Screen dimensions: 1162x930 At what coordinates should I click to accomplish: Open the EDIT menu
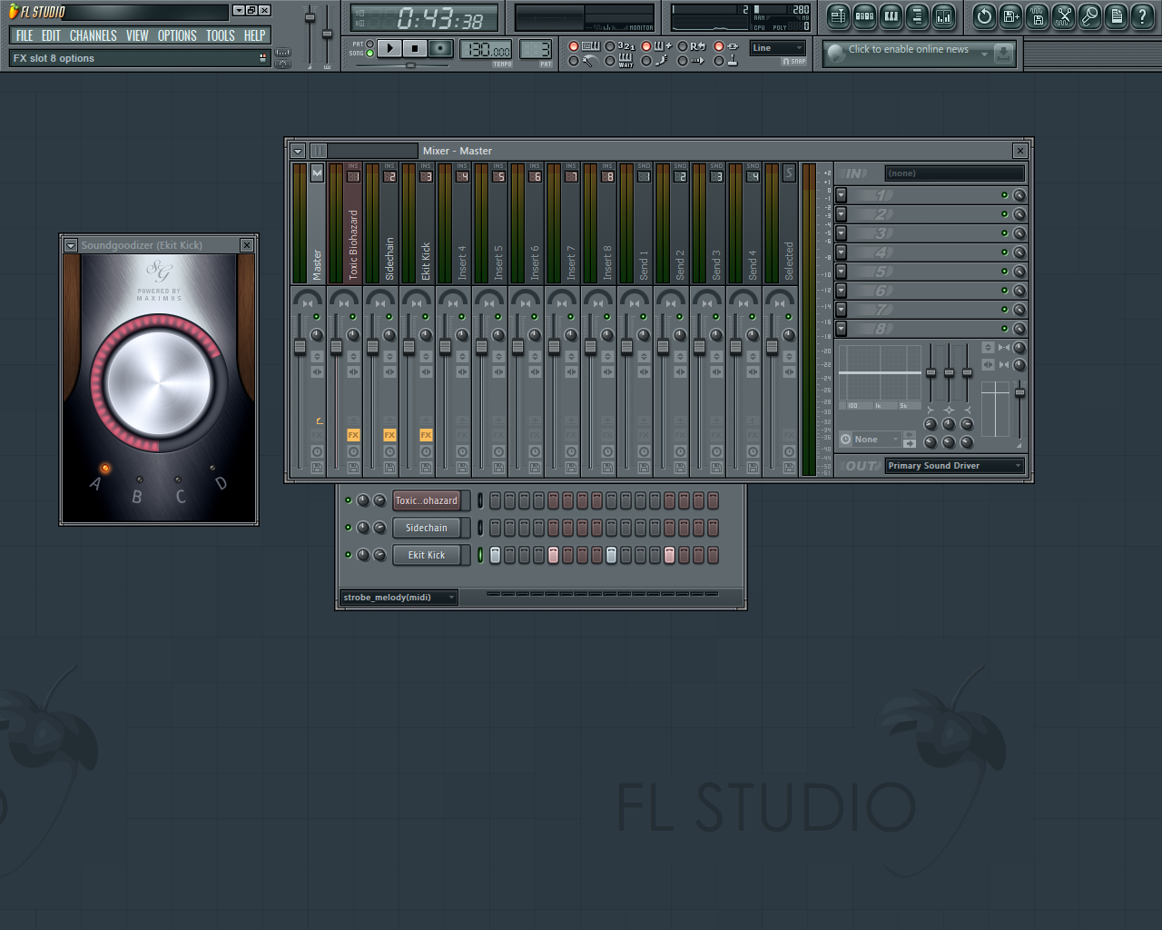pyautogui.click(x=52, y=35)
